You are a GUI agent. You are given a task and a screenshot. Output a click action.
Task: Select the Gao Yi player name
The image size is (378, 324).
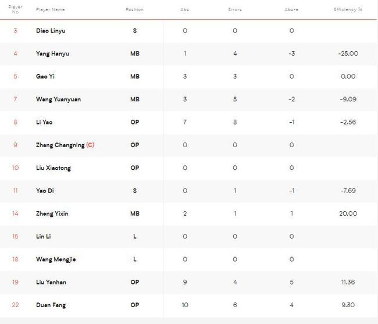(x=45, y=76)
